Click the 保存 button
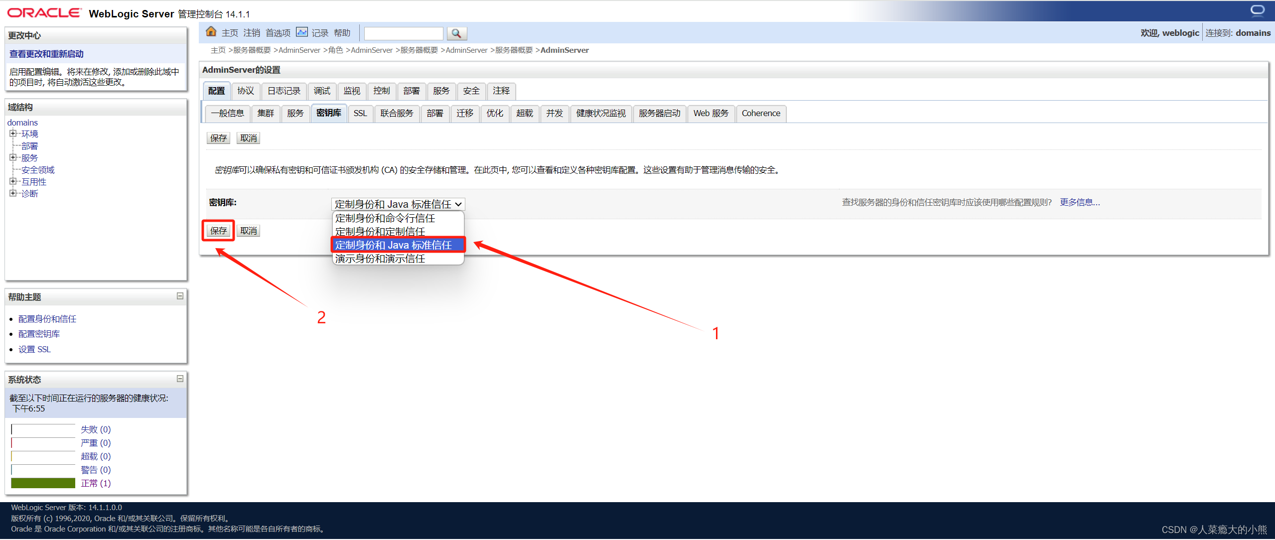 click(x=218, y=230)
